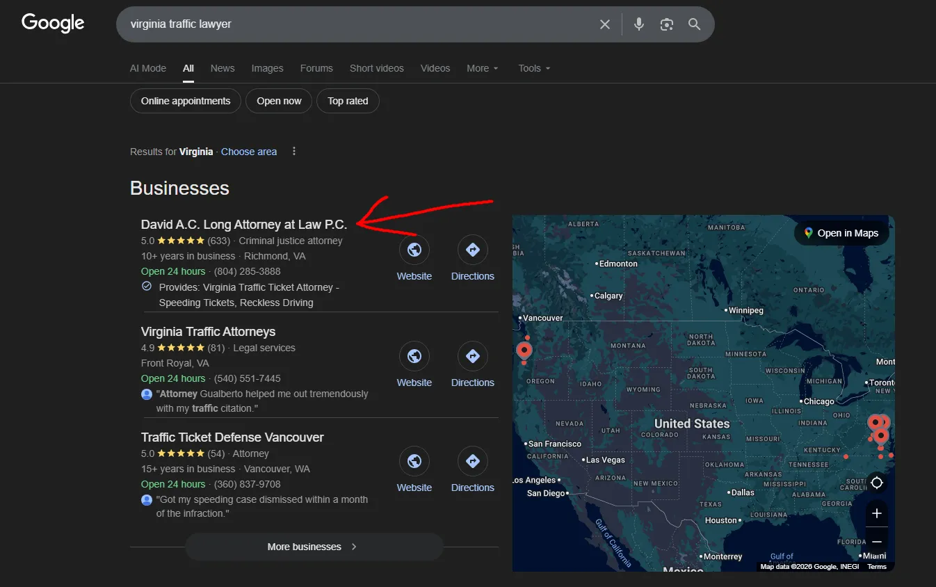Open Website for Traffic Ticket Defense Vancouver
This screenshot has height=587, width=936.
[x=414, y=461]
